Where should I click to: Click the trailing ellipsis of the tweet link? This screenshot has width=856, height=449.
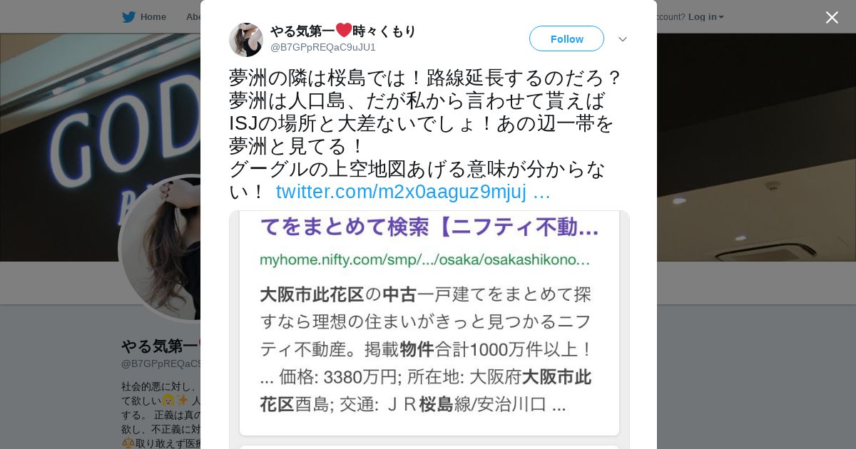[x=542, y=192]
